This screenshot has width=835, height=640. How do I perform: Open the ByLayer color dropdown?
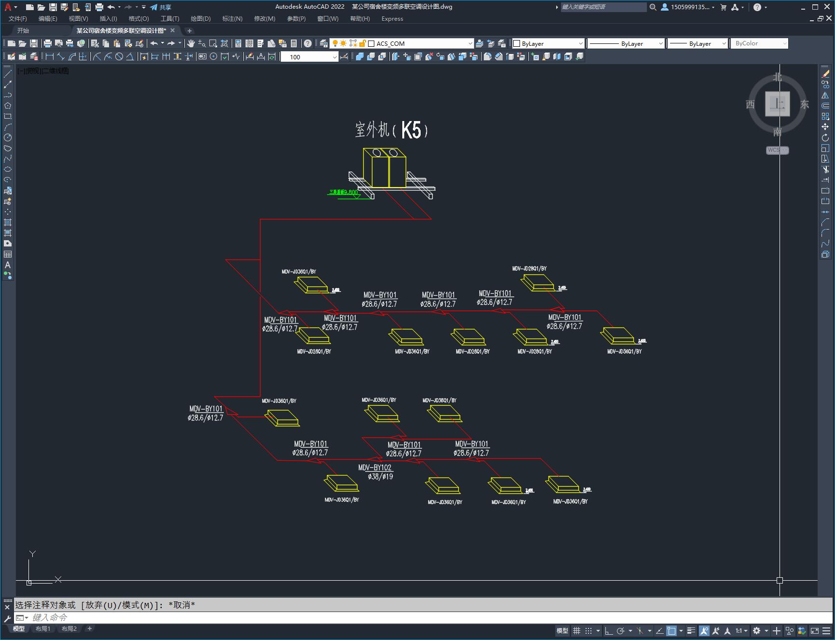580,43
